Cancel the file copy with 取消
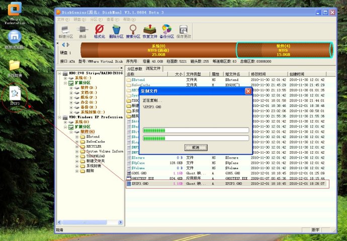 pyautogui.click(x=196, y=148)
